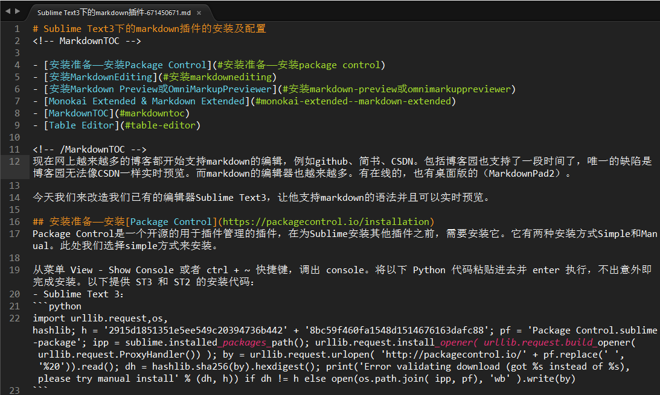Click the '<!-- MarkdownTOC -->' comment on line 2
The image size is (660, 395).
[87, 41]
